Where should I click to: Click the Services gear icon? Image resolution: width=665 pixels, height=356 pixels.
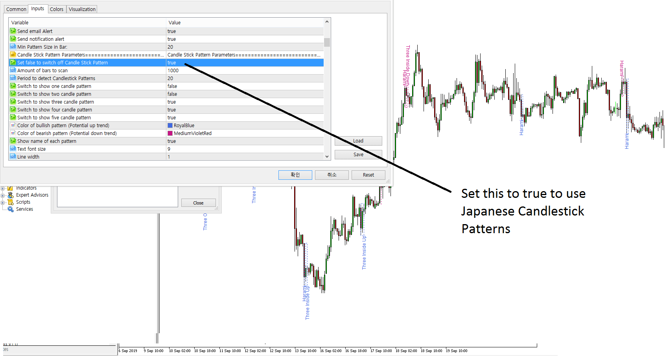(11, 209)
